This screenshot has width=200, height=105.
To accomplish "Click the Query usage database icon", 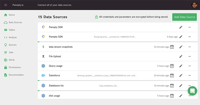I will coord(43,66).
